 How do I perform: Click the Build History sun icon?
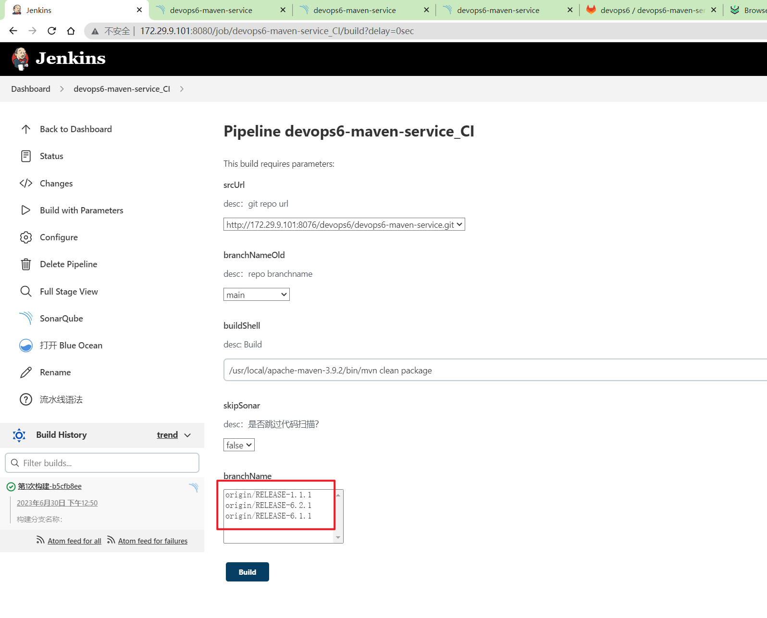[x=19, y=435]
